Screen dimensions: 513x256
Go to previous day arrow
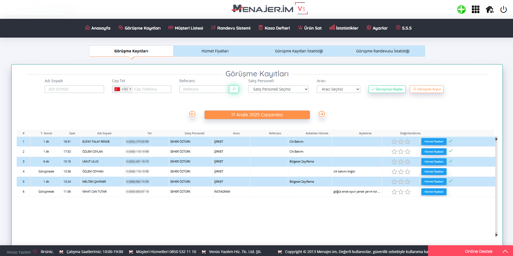pyautogui.click(x=192, y=114)
